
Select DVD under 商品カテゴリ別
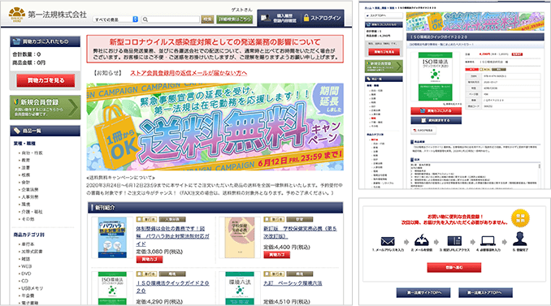[26, 274]
